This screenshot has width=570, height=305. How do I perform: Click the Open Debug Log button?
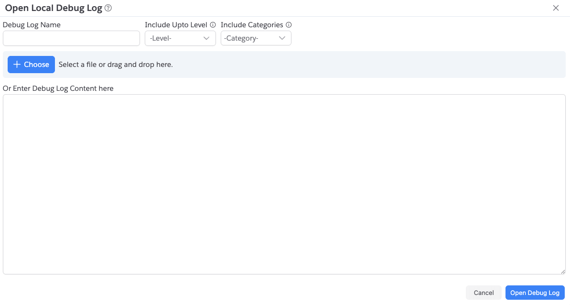pos(535,293)
